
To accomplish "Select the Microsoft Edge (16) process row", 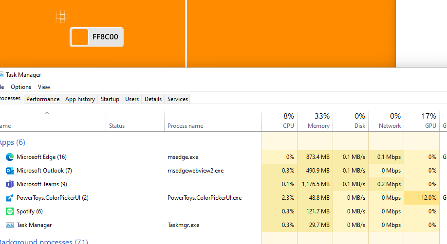I will (223, 157).
